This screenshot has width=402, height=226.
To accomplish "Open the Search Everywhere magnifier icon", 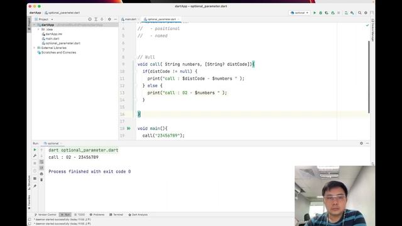I will [x=360, y=13].
